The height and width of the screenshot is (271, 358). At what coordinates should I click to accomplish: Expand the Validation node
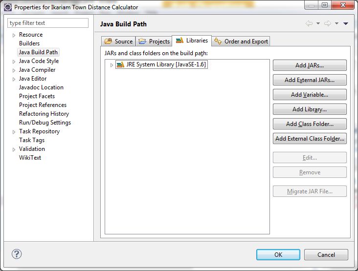coord(14,149)
